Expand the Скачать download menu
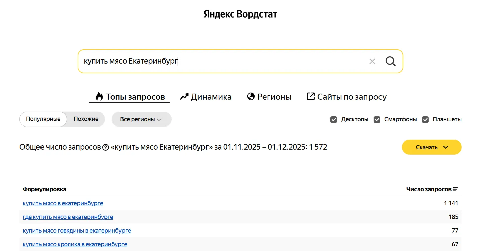The width and height of the screenshot is (491, 251). click(431, 147)
